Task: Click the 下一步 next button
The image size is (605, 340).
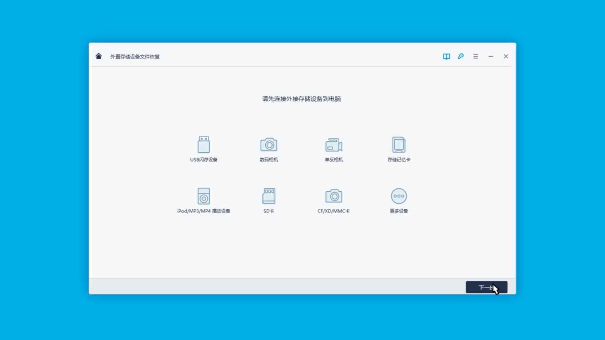Action: pyautogui.click(x=486, y=287)
